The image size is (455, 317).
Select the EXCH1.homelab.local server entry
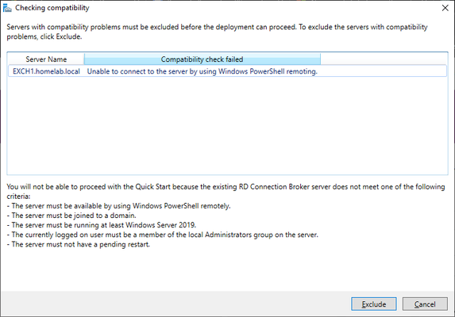[x=46, y=71]
